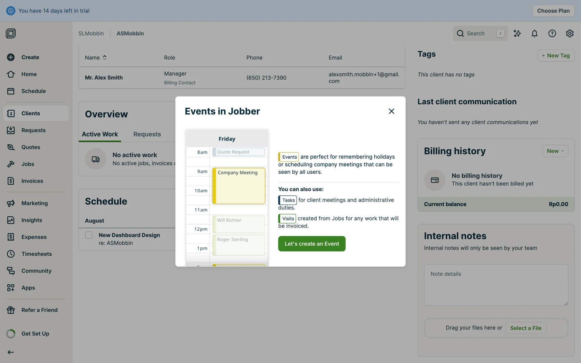
Task: Open Invoices from the sidebar
Action: (32, 181)
